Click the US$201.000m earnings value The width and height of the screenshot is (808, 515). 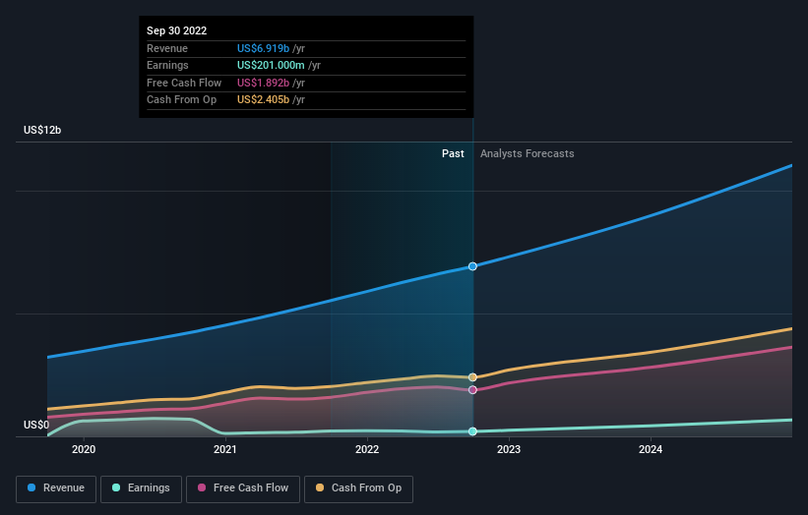271,65
